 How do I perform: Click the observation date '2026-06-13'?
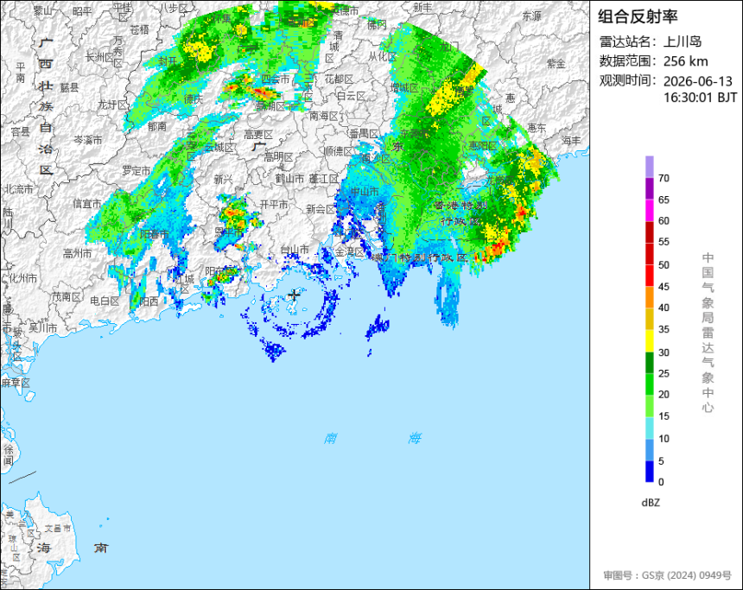697,81
